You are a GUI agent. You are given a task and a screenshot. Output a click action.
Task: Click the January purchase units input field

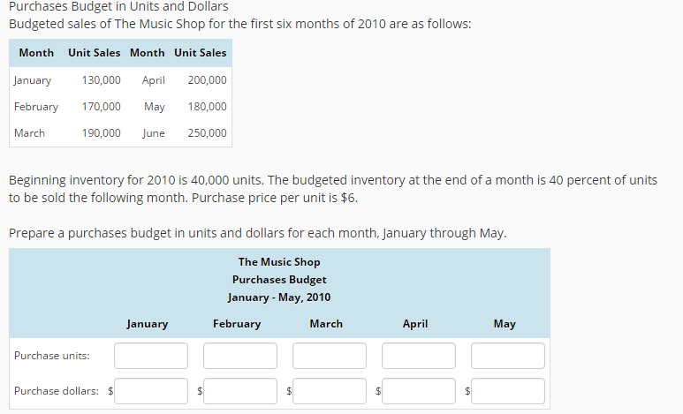point(151,356)
